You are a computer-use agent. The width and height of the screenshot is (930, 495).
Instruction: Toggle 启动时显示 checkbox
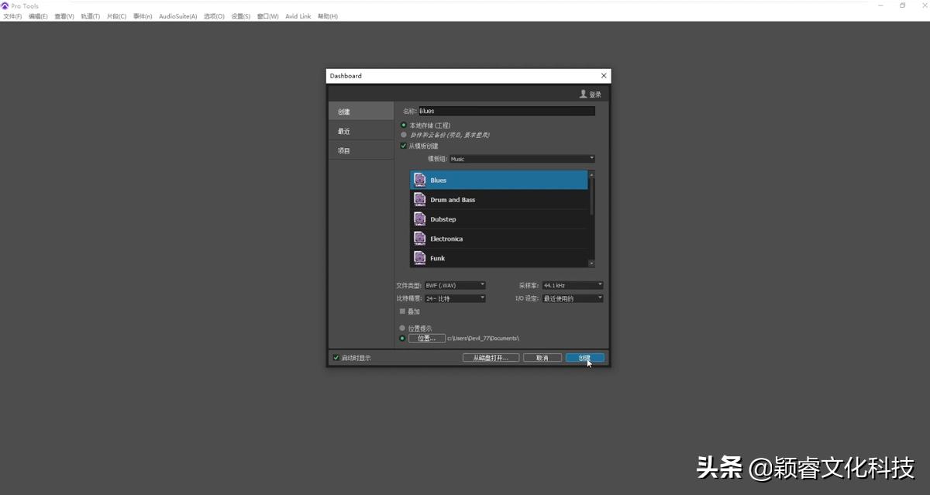click(x=336, y=358)
